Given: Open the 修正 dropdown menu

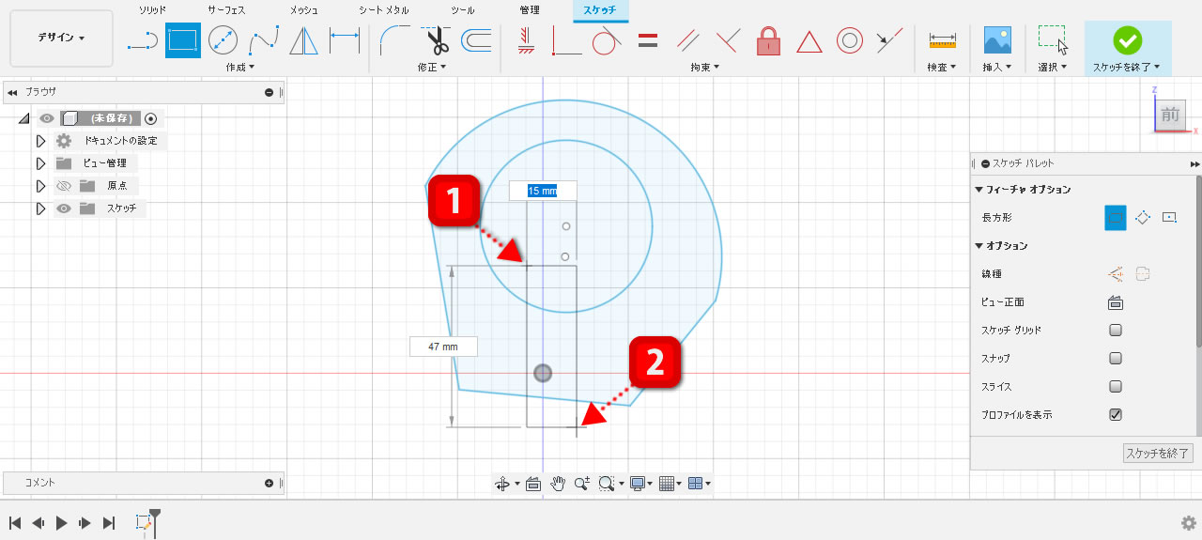Looking at the screenshot, I should (432, 68).
